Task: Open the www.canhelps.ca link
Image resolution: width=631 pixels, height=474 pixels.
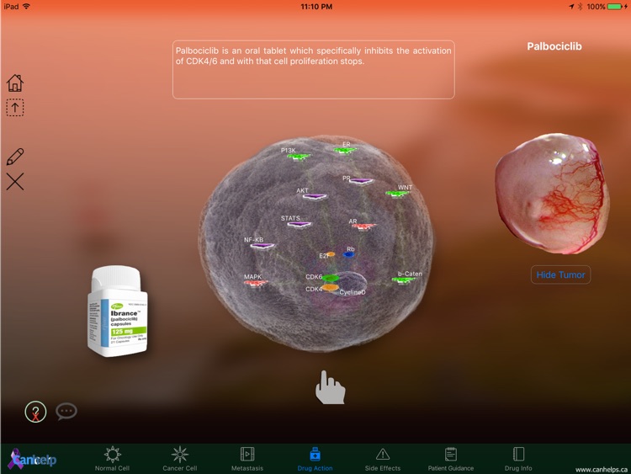Action: click(602, 470)
